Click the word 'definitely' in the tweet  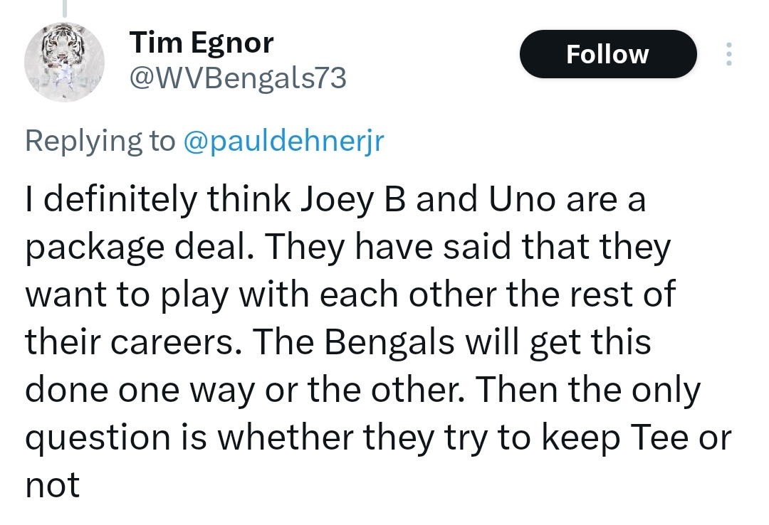[120, 200]
